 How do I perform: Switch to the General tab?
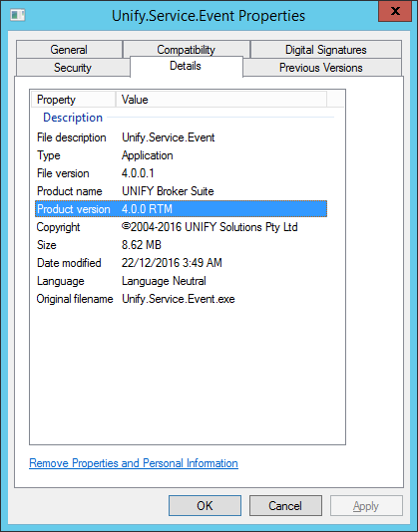69,50
